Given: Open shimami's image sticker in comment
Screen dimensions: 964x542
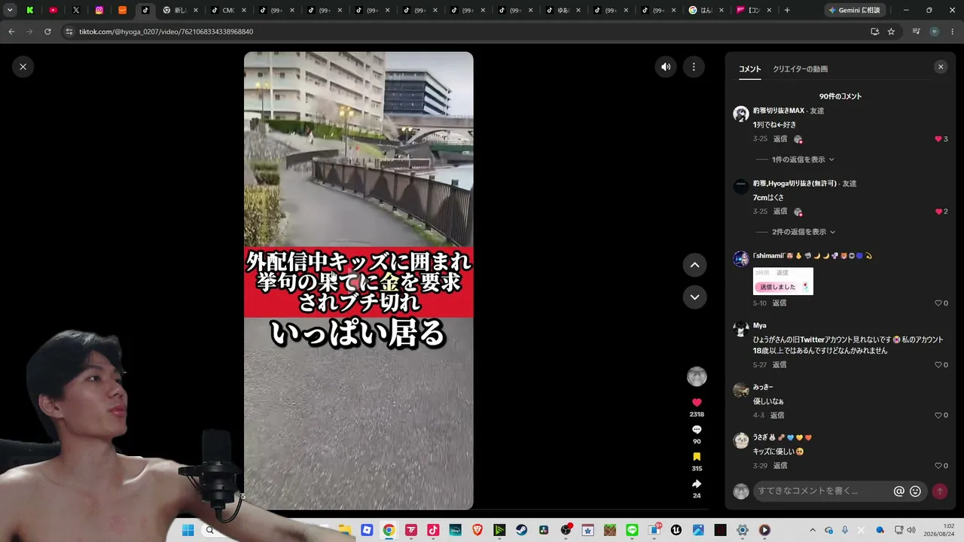Looking at the screenshot, I should 783,281.
